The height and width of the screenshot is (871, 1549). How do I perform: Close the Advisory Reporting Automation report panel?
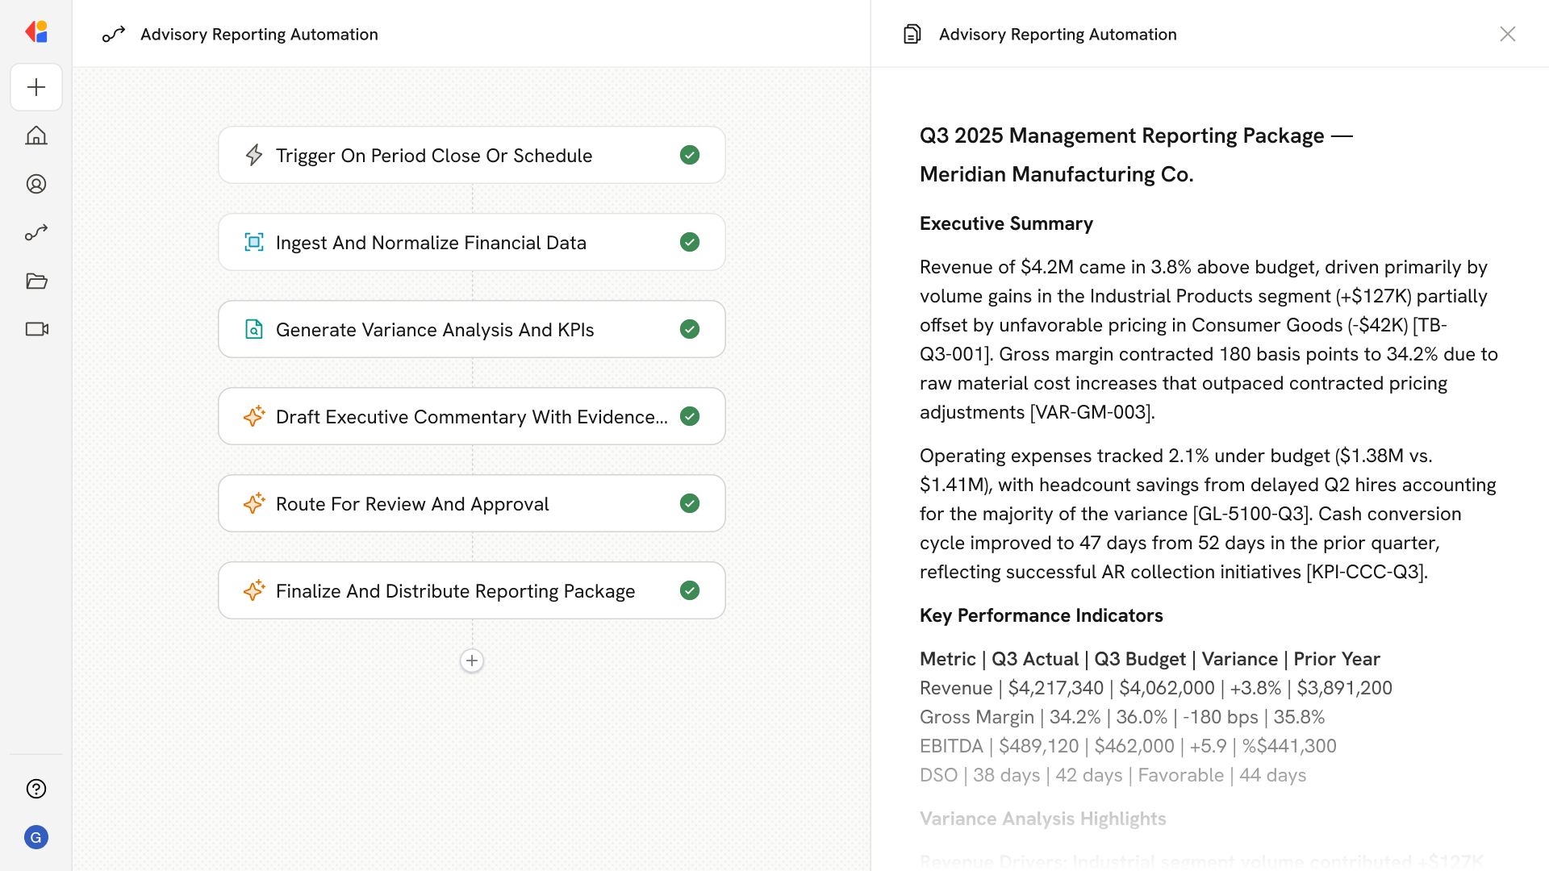pos(1508,34)
